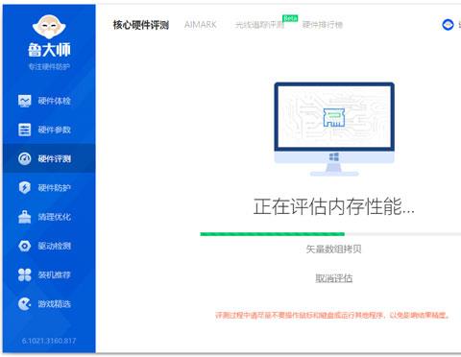
Task: Click the 取消评估 link
Action: pyautogui.click(x=334, y=278)
